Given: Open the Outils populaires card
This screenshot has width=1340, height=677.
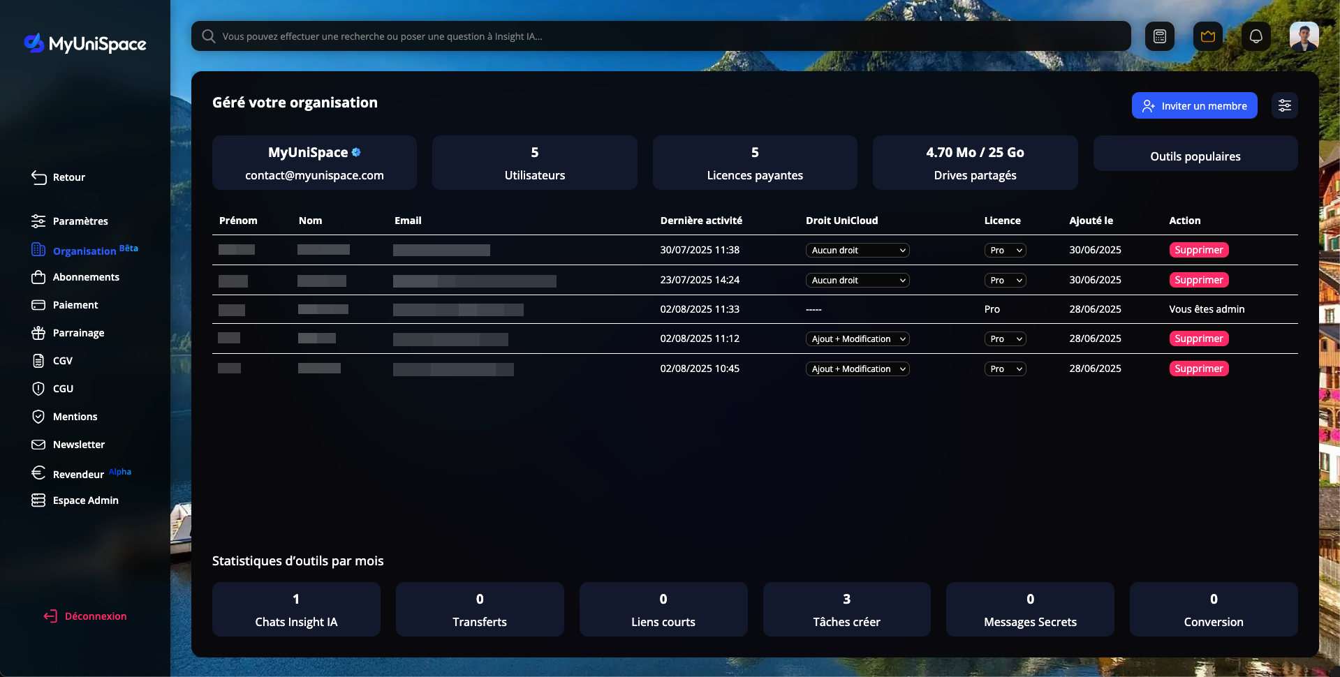Looking at the screenshot, I should (1195, 156).
